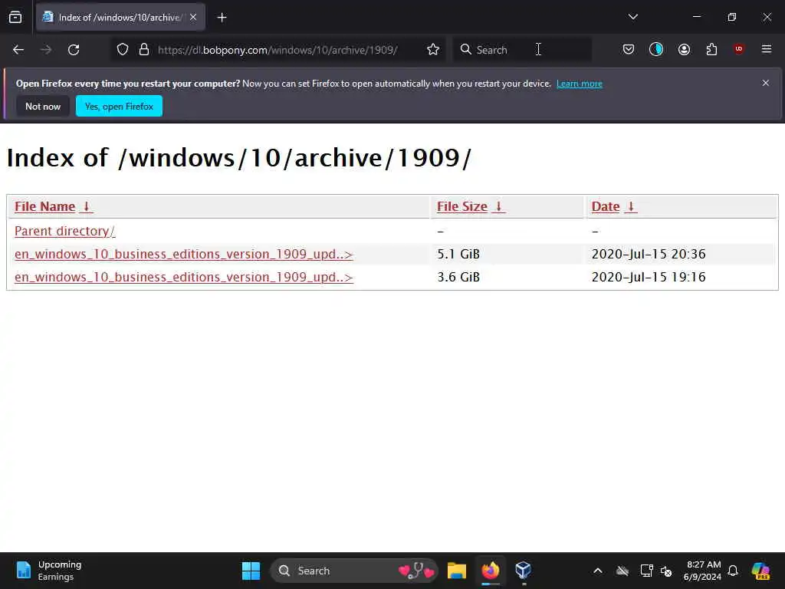
Task: Open the Firefox application hamburger menu
Action: point(767,49)
